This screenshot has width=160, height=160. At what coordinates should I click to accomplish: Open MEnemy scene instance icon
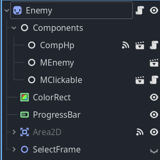[154, 62]
